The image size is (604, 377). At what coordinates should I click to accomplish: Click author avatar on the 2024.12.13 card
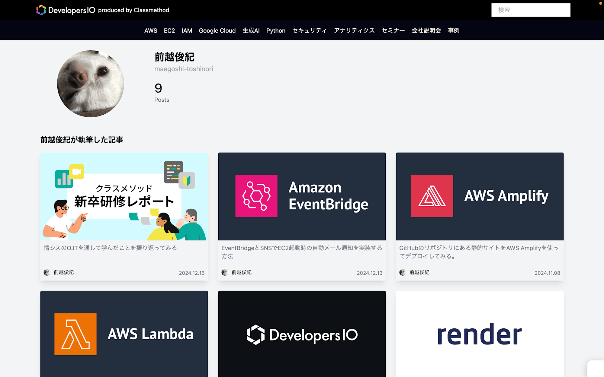(x=225, y=272)
